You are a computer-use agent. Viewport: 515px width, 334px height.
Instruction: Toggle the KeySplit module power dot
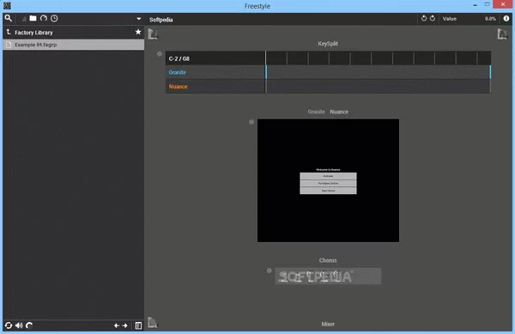pos(160,54)
